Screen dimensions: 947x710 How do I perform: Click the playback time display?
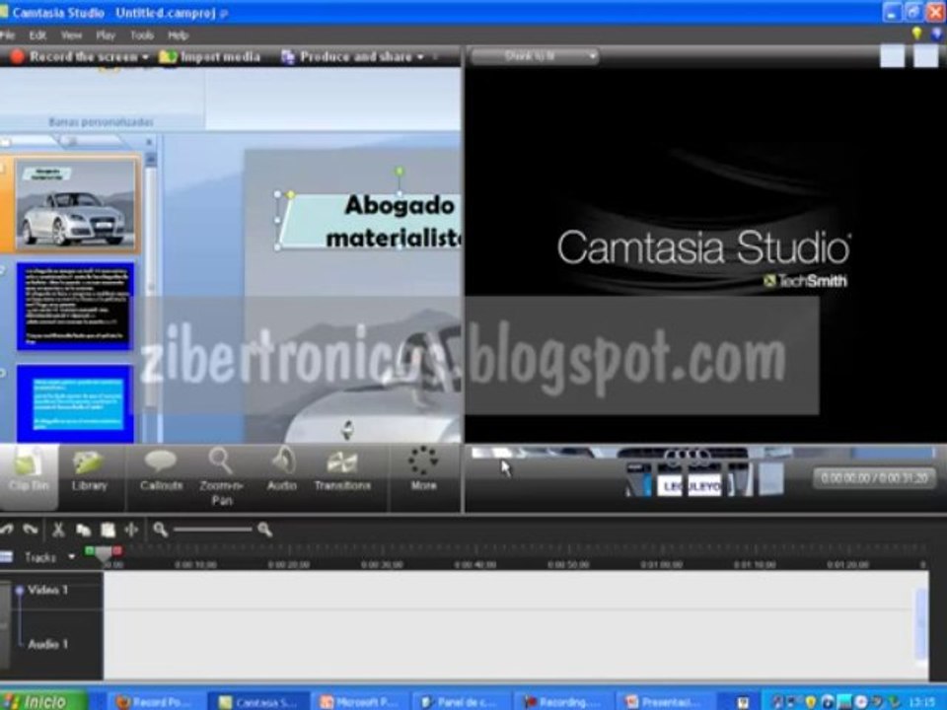point(874,478)
